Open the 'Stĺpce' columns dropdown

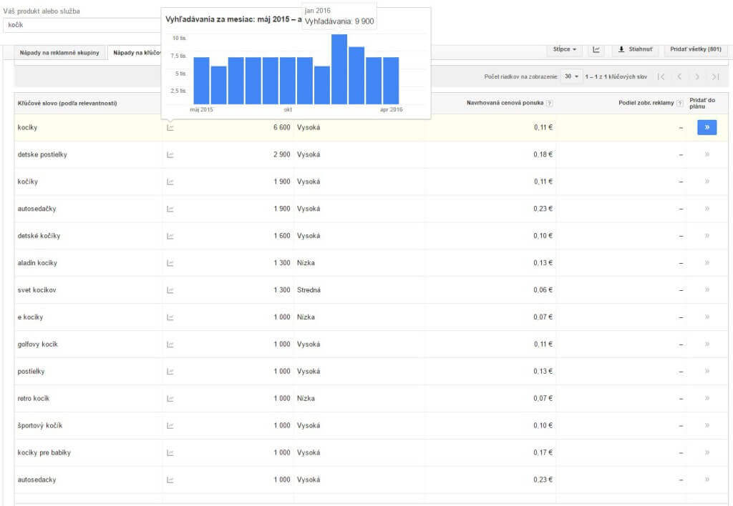coord(565,49)
